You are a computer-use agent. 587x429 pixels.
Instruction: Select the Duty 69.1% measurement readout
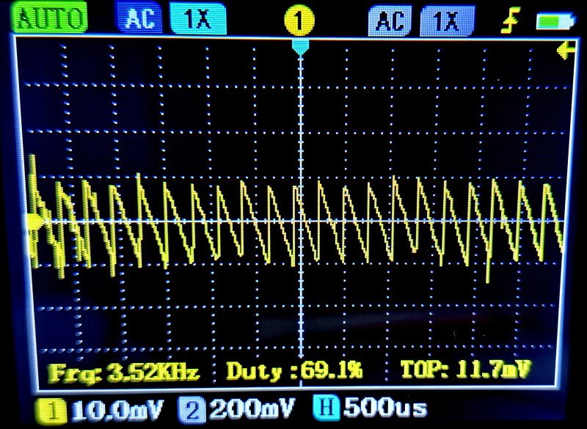[x=293, y=371]
